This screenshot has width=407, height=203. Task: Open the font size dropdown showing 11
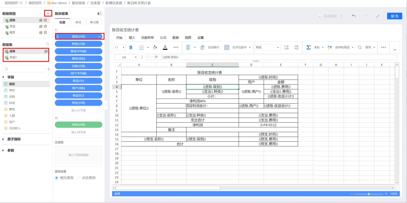point(120,47)
